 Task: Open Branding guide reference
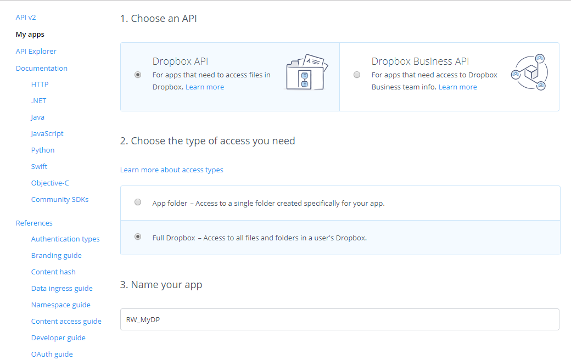click(57, 256)
